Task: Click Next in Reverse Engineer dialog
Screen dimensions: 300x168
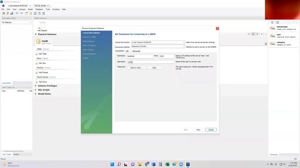Action: [x=198, y=130]
